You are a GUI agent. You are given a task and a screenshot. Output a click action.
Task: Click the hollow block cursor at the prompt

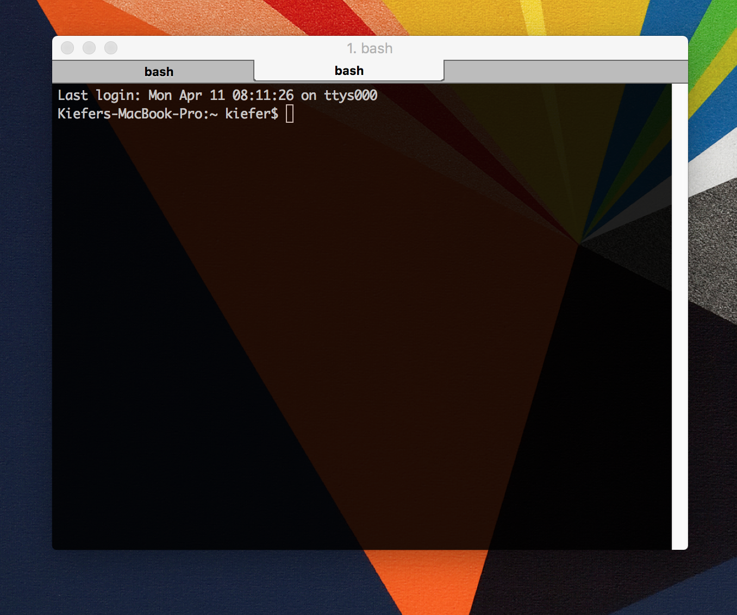(x=290, y=114)
